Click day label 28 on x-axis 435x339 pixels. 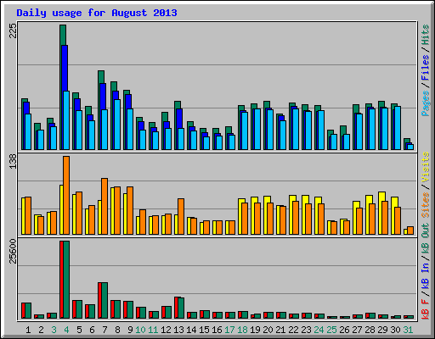pos(370,330)
